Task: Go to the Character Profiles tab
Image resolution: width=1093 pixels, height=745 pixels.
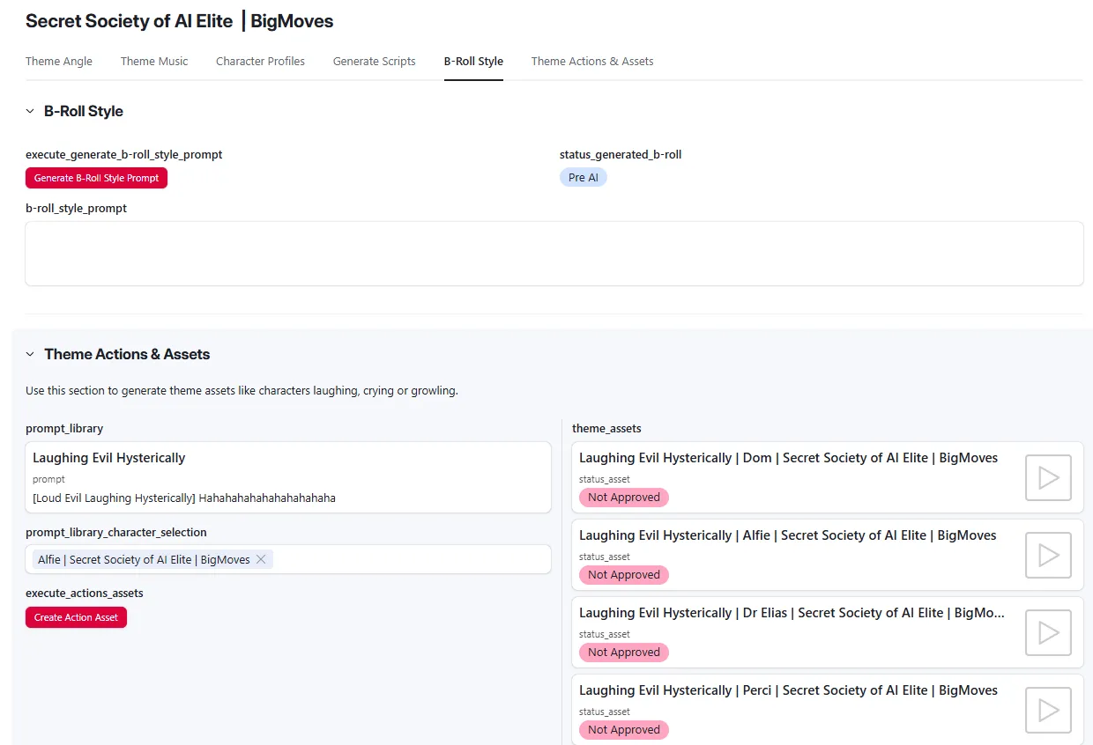Action: (260, 62)
